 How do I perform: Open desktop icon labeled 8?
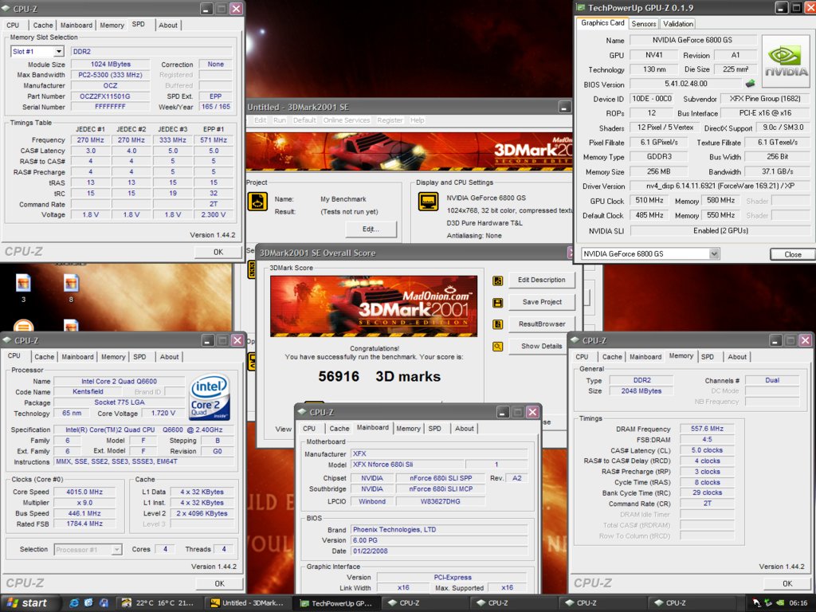pyautogui.click(x=71, y=287)
